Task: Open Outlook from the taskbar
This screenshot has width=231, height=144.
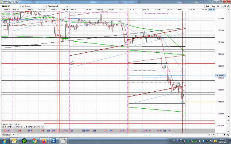Action: (14, 141)
